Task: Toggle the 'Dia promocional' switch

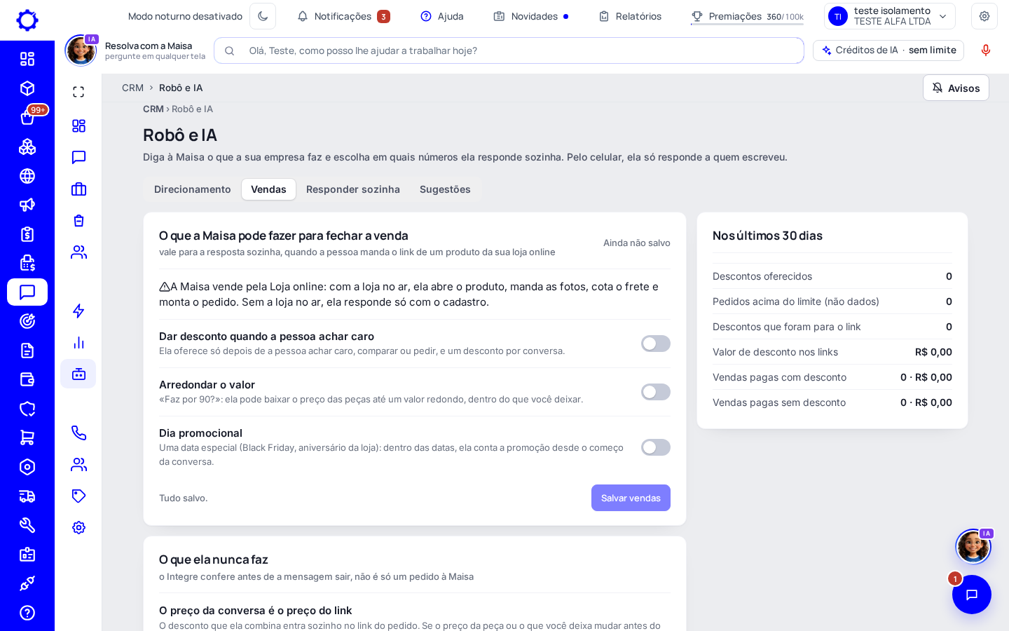Action: click(656, 447)
